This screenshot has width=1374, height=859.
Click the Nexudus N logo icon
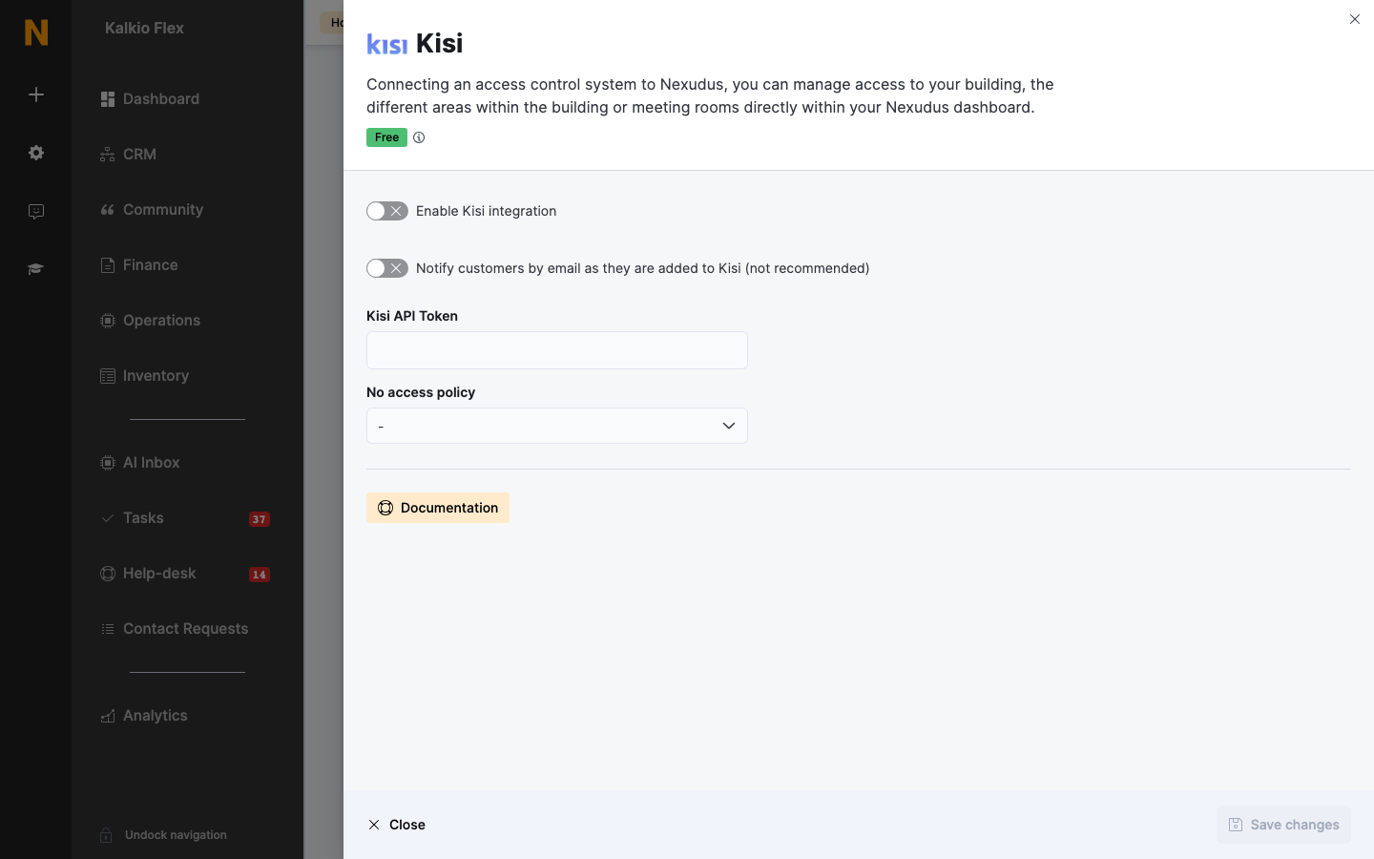coord(36,32)
